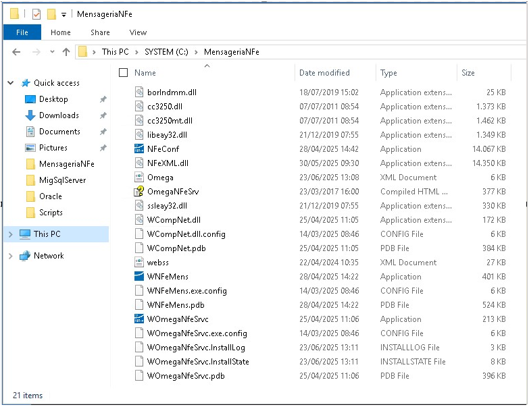The width and height of the screenshot is (529, 407).
Task: Click the back navigation arrow
Action: pyautogui.click(x=16, y=52)
